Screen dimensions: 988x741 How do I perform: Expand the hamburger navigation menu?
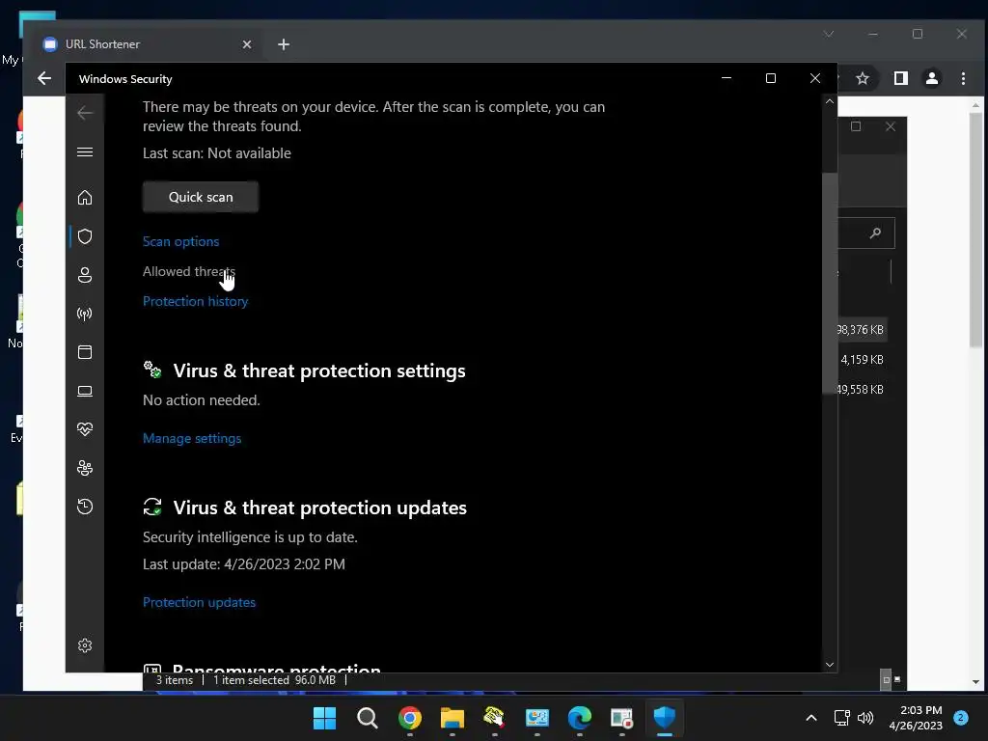(x=85, y=152)
